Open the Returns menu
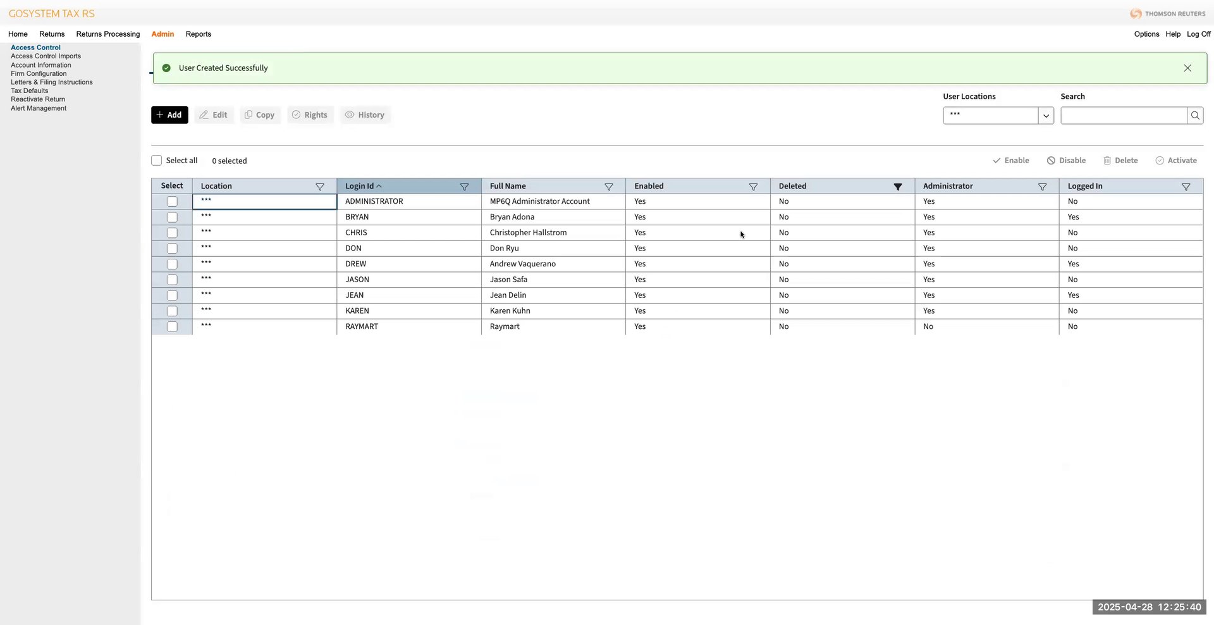The height and width of the screenshot is (625, 1214). [52, 34]
